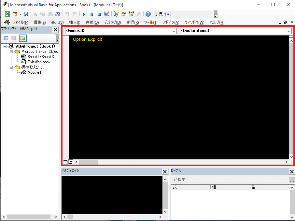Click the Copy icon in toolbar
The height and width of the screenshot is (221, 295).
point(43,14)
